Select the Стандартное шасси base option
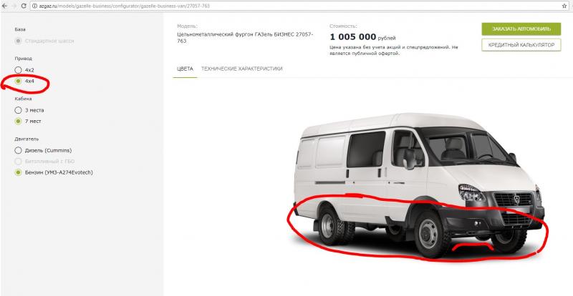The width and height of the screenshot is (573, 296). pyautogui.click(x=44, y=41)
